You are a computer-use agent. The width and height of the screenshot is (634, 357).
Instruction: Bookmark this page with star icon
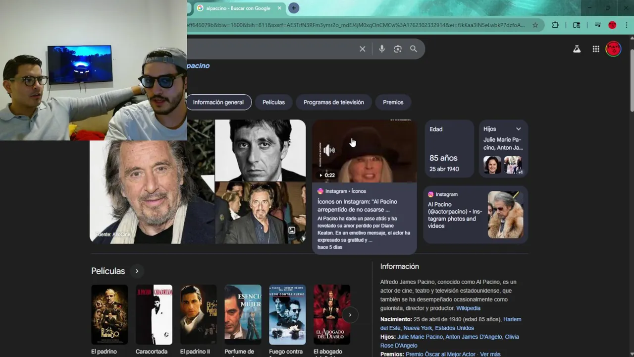pos(535,25)
